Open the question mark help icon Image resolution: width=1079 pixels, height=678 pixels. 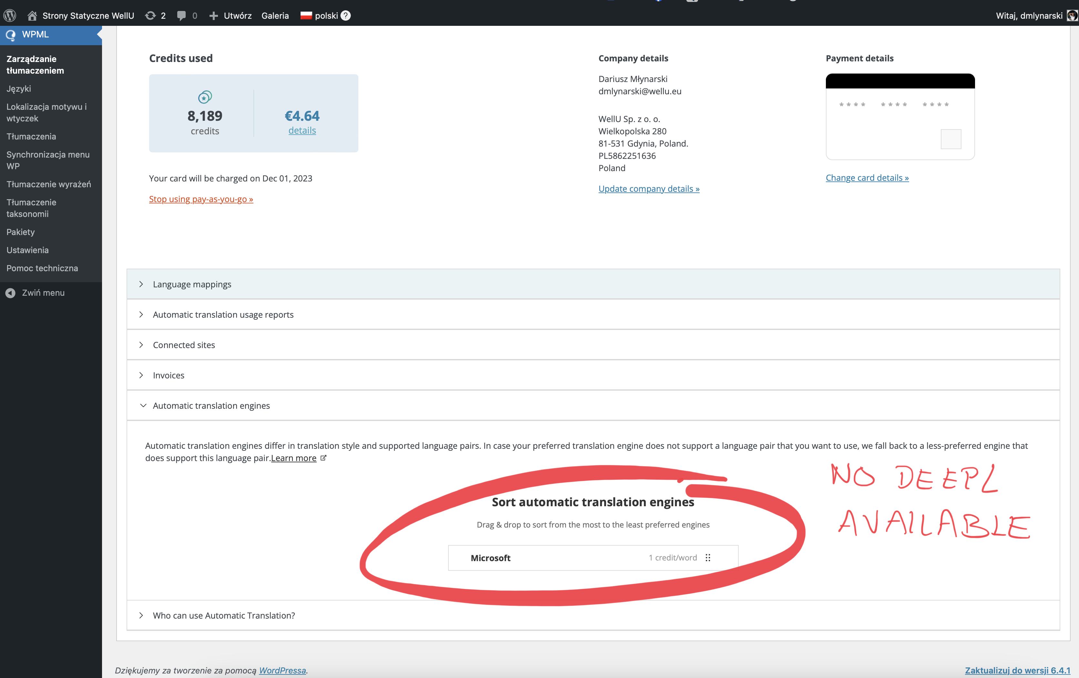point(345,16)
